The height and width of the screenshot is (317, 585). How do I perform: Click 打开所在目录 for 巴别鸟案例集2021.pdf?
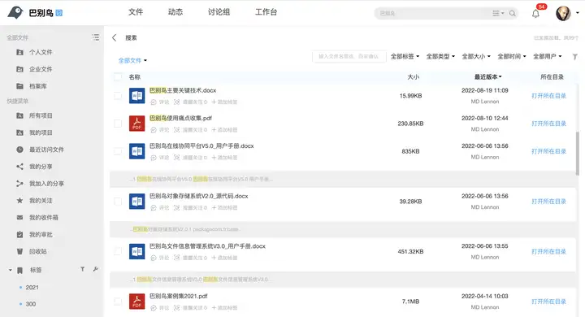548,302
